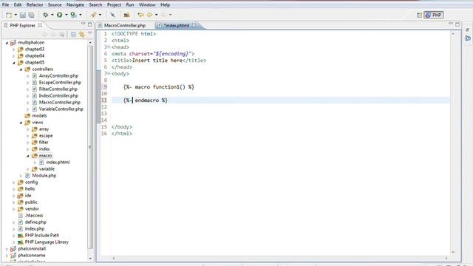Collapse the controllers folder
The width and height of the screenshot is (473, 266).
pyautogui.click(x=21, y=69)
